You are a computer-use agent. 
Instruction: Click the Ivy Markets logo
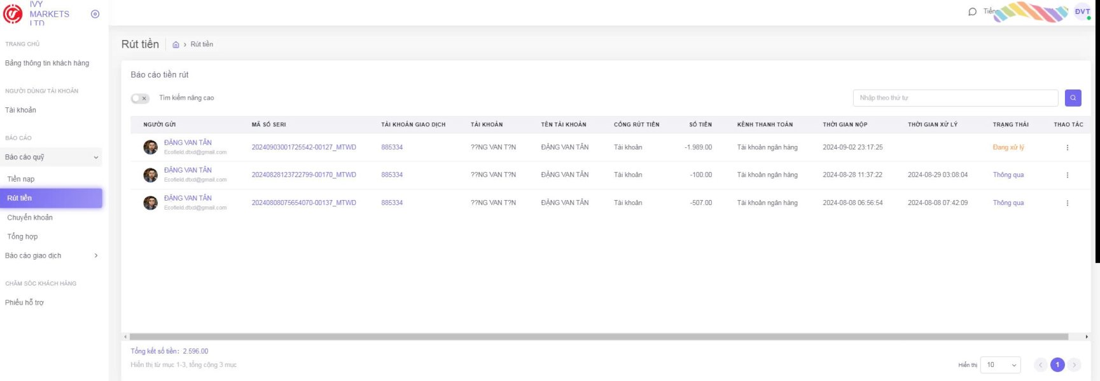point(13,13)
